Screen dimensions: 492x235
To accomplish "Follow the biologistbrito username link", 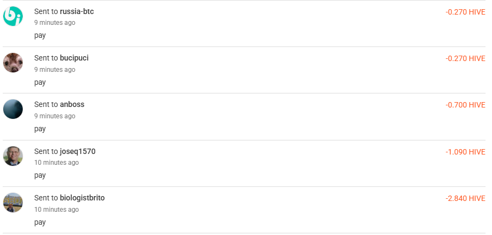I will click(x=82, y=198).
